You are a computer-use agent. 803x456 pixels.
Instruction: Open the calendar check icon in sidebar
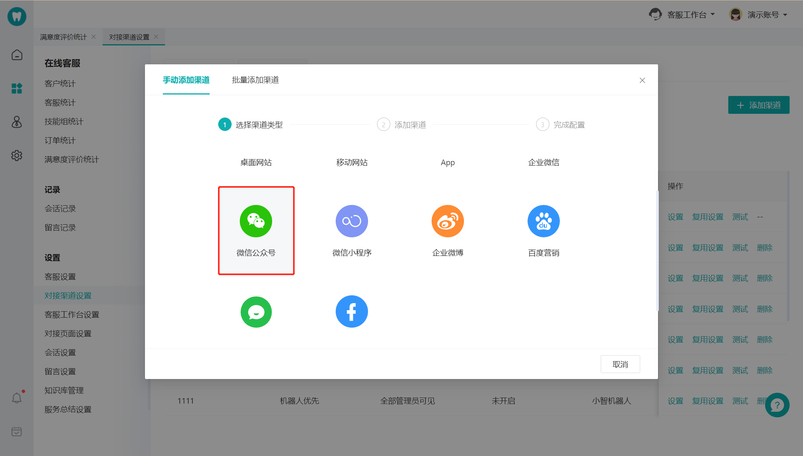[17, 431]
